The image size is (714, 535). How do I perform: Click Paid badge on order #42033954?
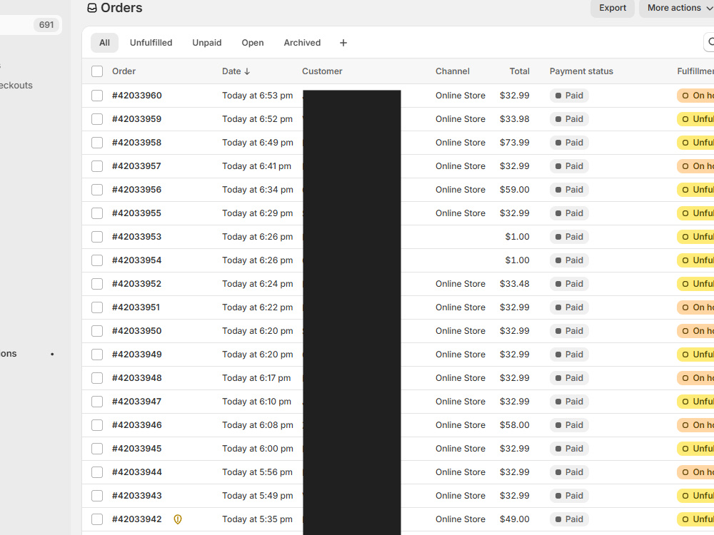click(x=569, y=260)
